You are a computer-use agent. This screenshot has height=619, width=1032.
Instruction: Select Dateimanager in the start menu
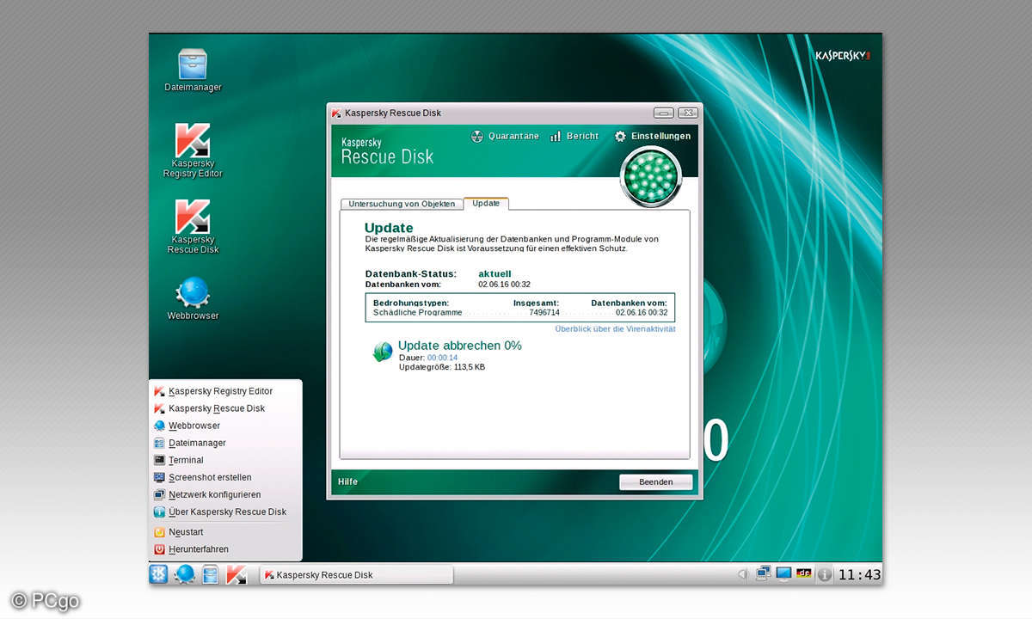click(225, 443)
